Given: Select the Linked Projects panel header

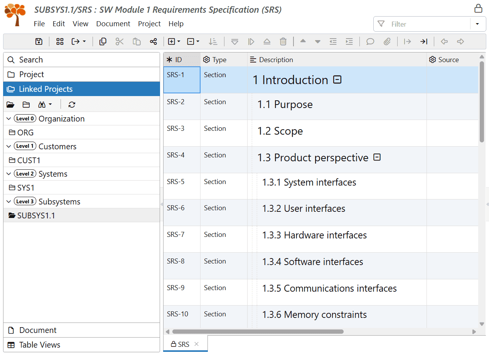Looking at the screenshot, I should [81, 89].
